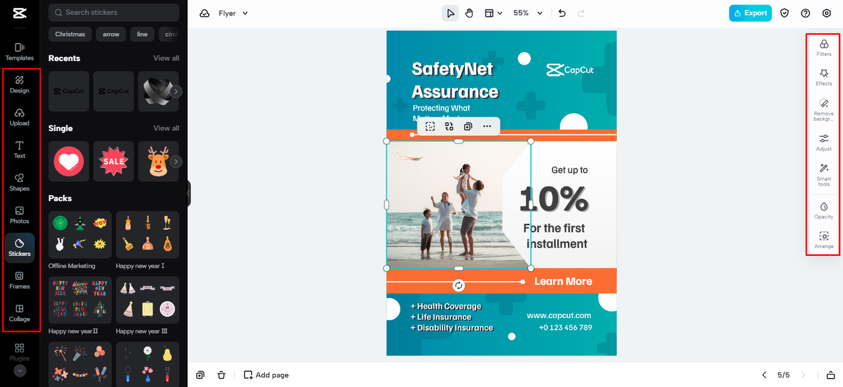
Task: Click the Search stickers field
Action: coord(114,13)
